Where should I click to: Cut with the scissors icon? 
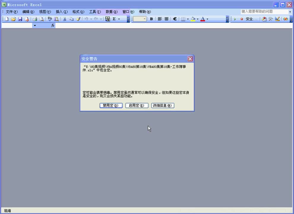(x=65, y=19)
